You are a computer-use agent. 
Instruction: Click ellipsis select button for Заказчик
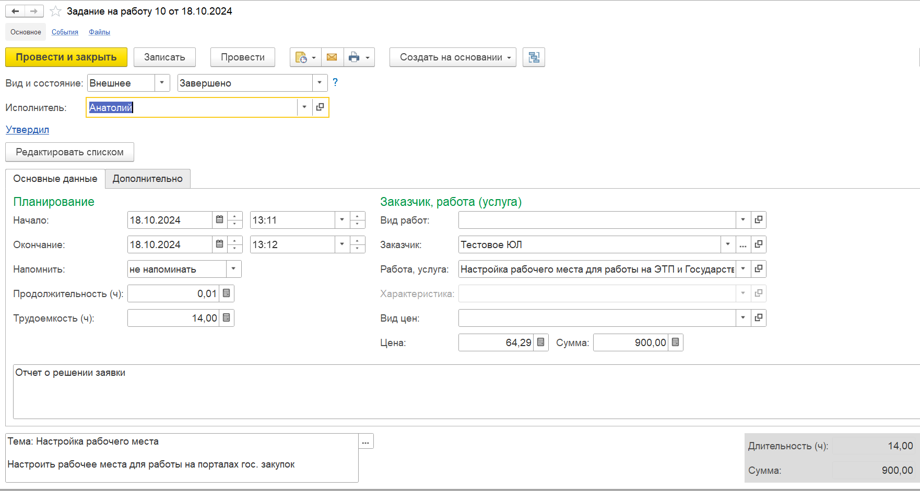point(743,244)
